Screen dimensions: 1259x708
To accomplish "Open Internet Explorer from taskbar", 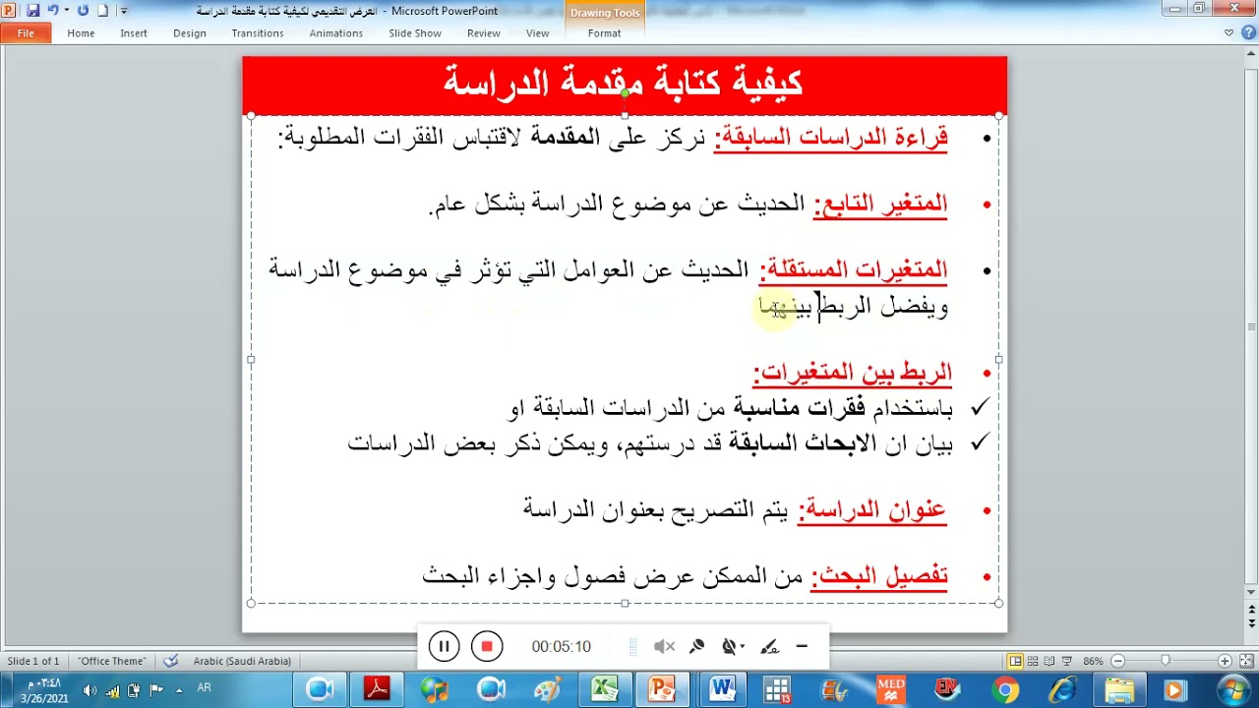I will click(x=1062, y=690).
